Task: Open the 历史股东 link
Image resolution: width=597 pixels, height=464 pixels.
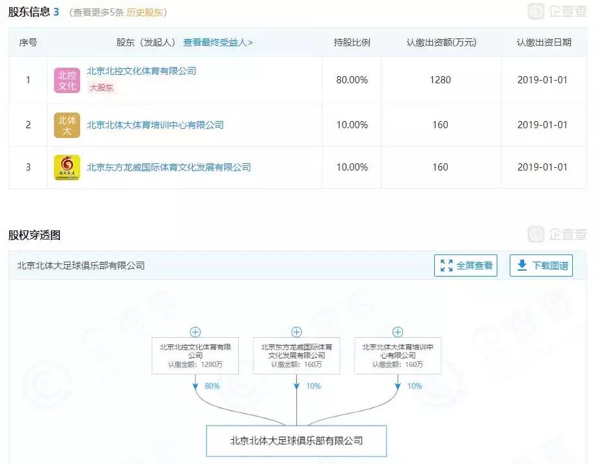Action: (143, 12)
